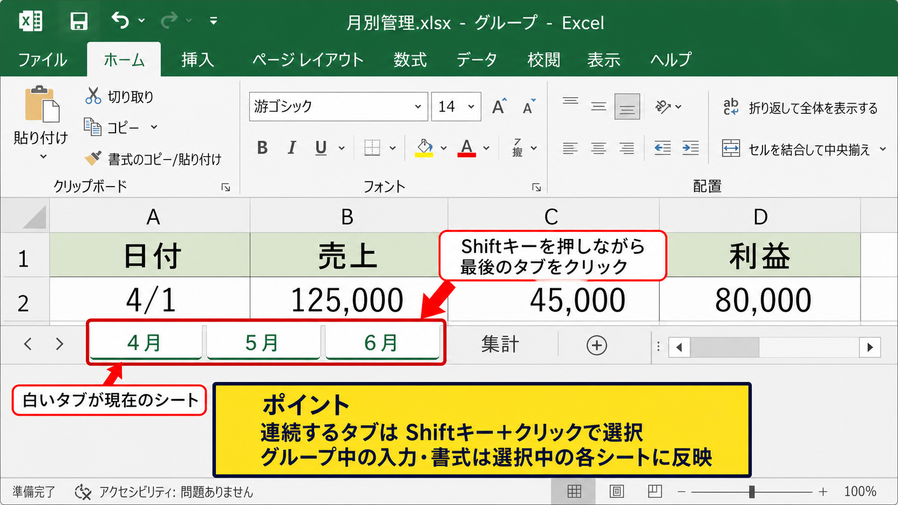Toggle the bottom vertical align icon
This screenshot has width=898, height=505.
pyautogui.click(x=627, y=106)
